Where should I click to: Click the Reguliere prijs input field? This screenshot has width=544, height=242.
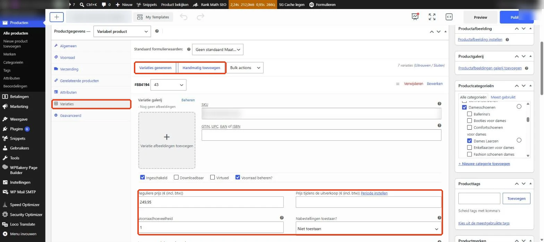(211, 202)
